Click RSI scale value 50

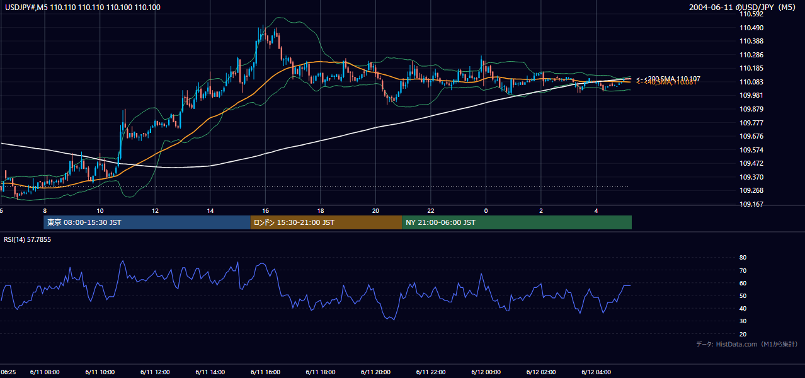click(x=743, y=295)
